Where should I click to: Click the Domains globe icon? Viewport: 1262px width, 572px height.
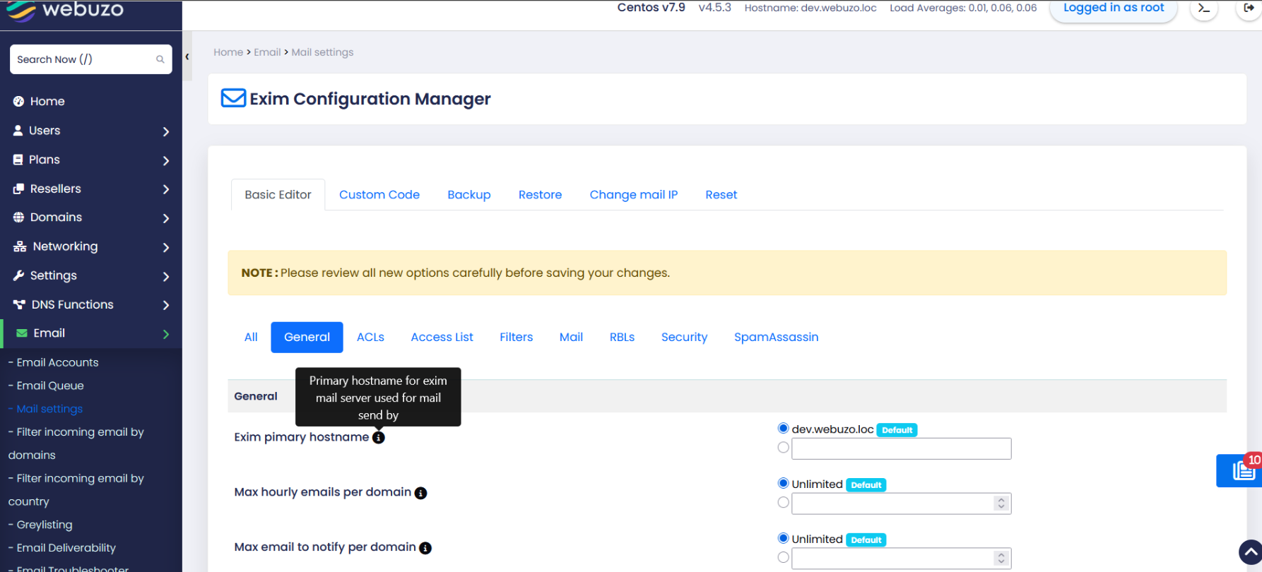(x=19, y=218)
